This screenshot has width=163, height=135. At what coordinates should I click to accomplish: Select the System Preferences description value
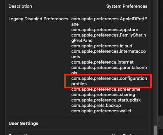pyautogui.click(x=127, y=6)
